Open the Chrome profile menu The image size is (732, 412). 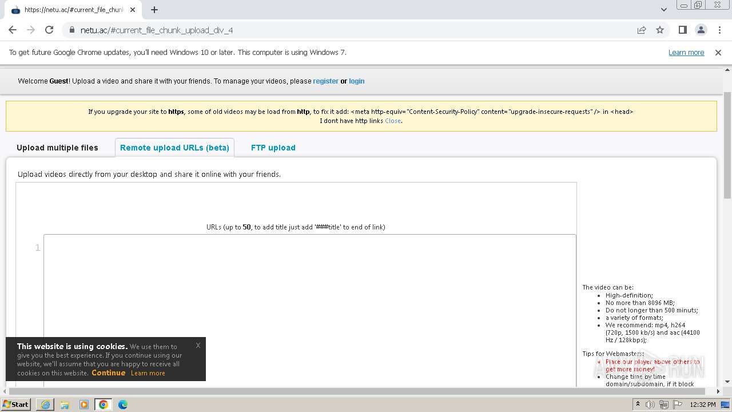[x=701, y=30]
